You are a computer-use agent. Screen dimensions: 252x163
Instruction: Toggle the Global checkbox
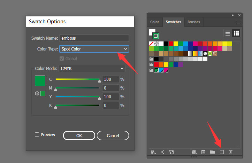click(62, 59)
